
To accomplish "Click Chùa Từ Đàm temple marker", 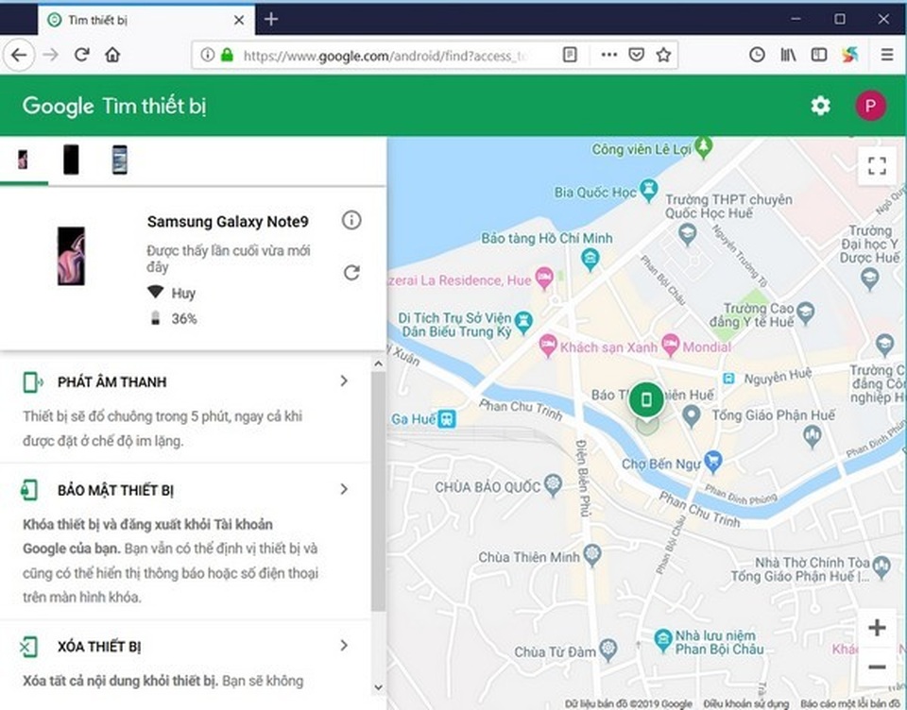I will point(608,649).
